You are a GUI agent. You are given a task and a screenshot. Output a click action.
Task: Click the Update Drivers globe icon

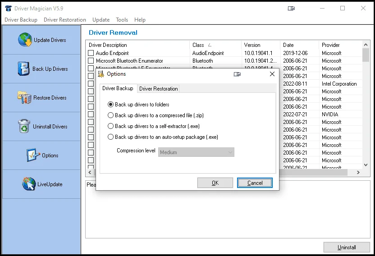coord(25,40)
